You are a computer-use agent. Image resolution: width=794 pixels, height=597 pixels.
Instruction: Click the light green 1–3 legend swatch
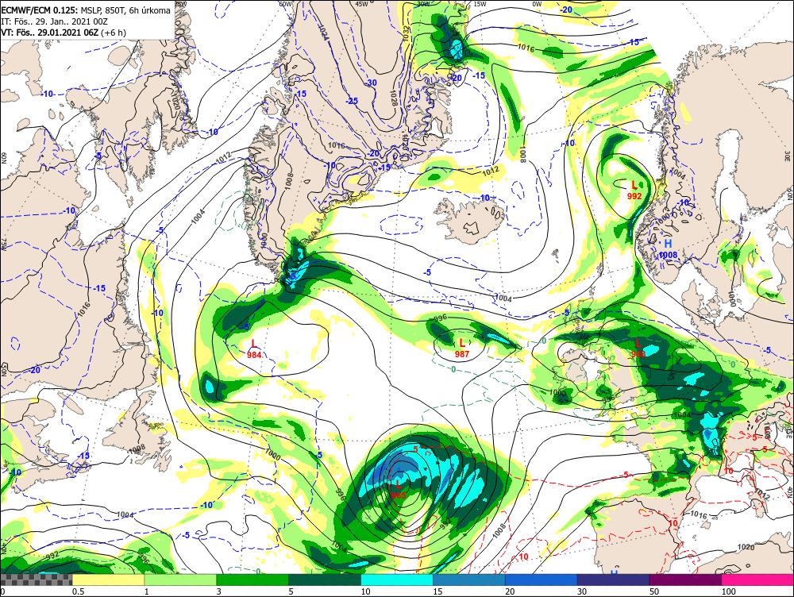[x=180, y=580]
